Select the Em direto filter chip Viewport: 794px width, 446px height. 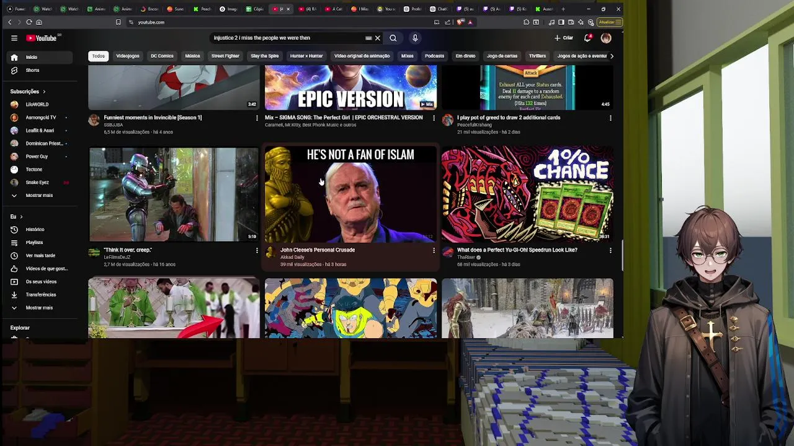click(x=465, y=56)
